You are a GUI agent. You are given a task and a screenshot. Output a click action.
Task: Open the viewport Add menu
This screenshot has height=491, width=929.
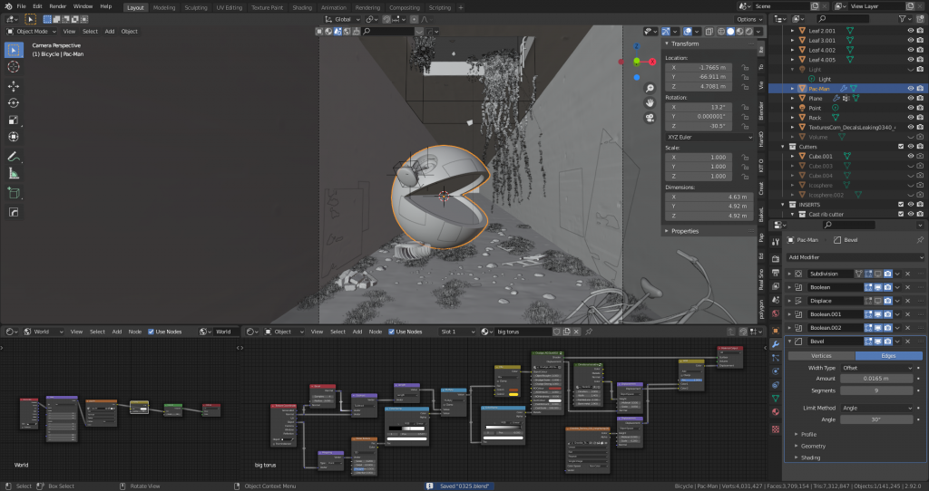tap(110, 32)
